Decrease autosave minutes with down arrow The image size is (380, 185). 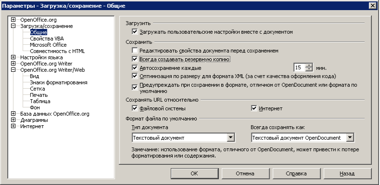click(309, 69)
